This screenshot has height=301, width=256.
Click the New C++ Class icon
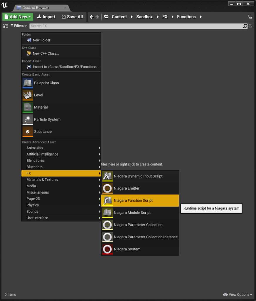pos(29,53)
